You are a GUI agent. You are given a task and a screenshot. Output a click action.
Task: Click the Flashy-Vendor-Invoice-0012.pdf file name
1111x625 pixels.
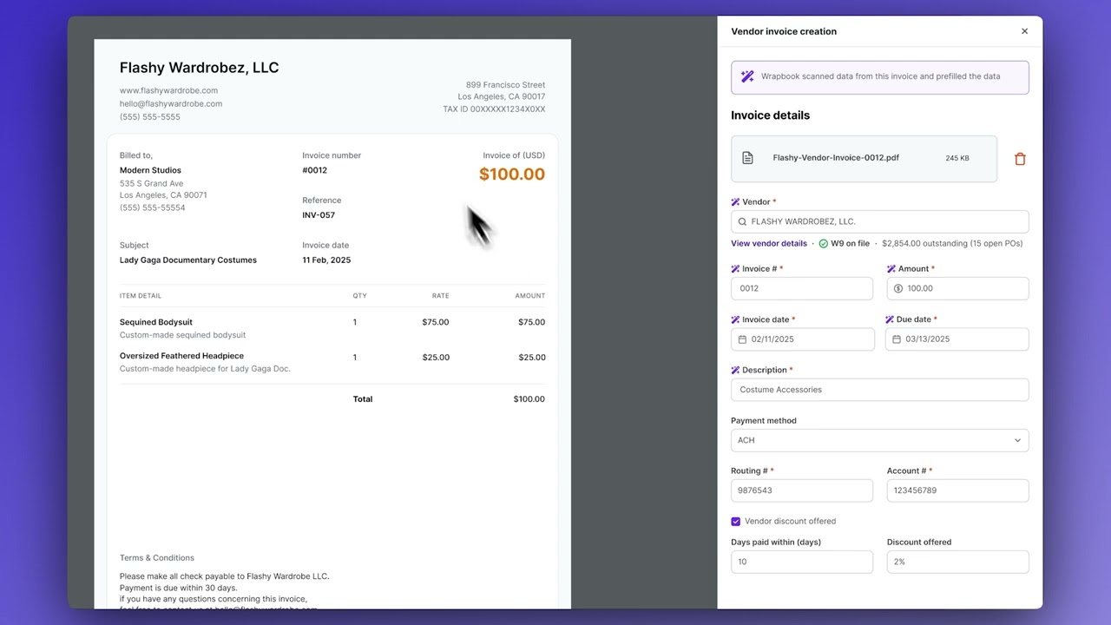pos(836,158)
